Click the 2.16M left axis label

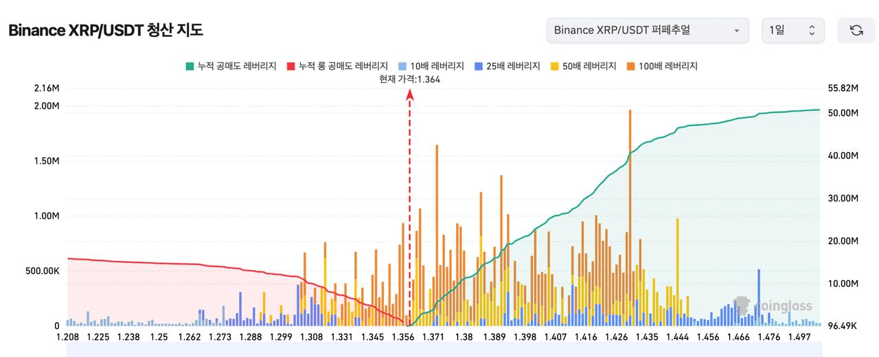[x=46, y=88]
